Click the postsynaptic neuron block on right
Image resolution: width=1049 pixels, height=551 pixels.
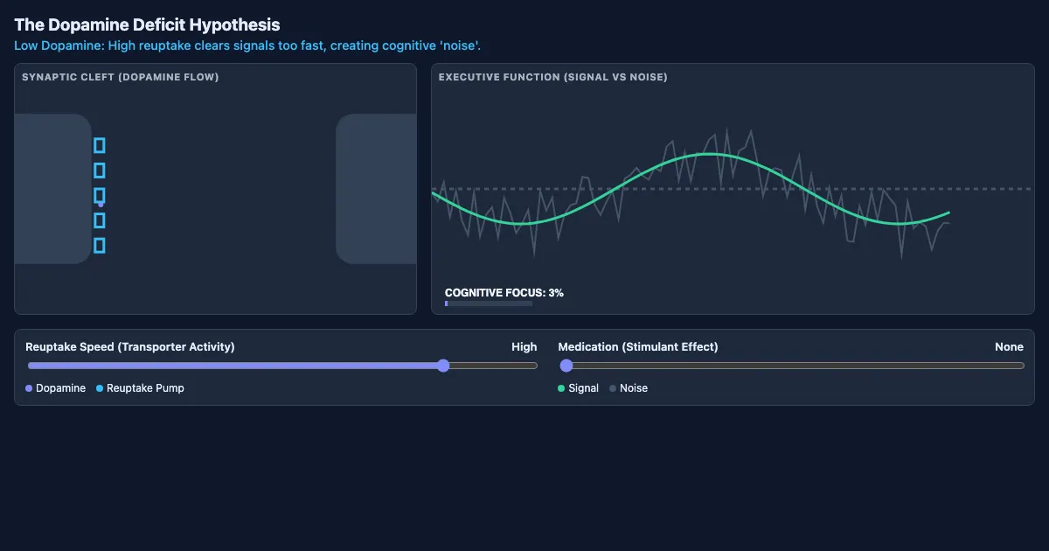(x=376, y=189)
